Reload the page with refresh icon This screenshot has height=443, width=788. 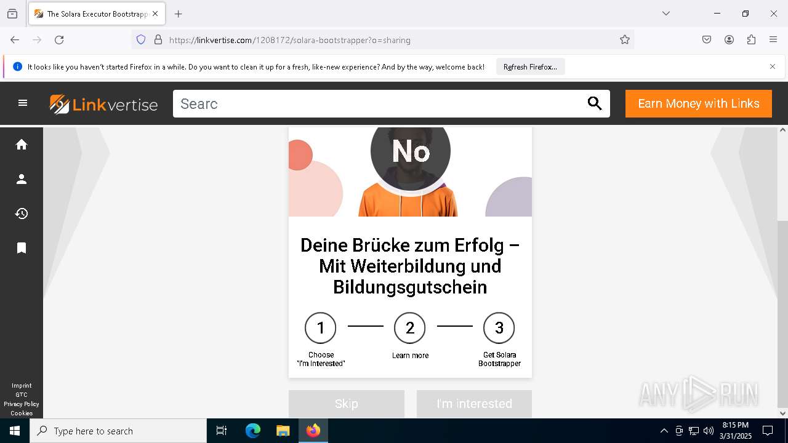pyautogui.click(x=59, y=40)
